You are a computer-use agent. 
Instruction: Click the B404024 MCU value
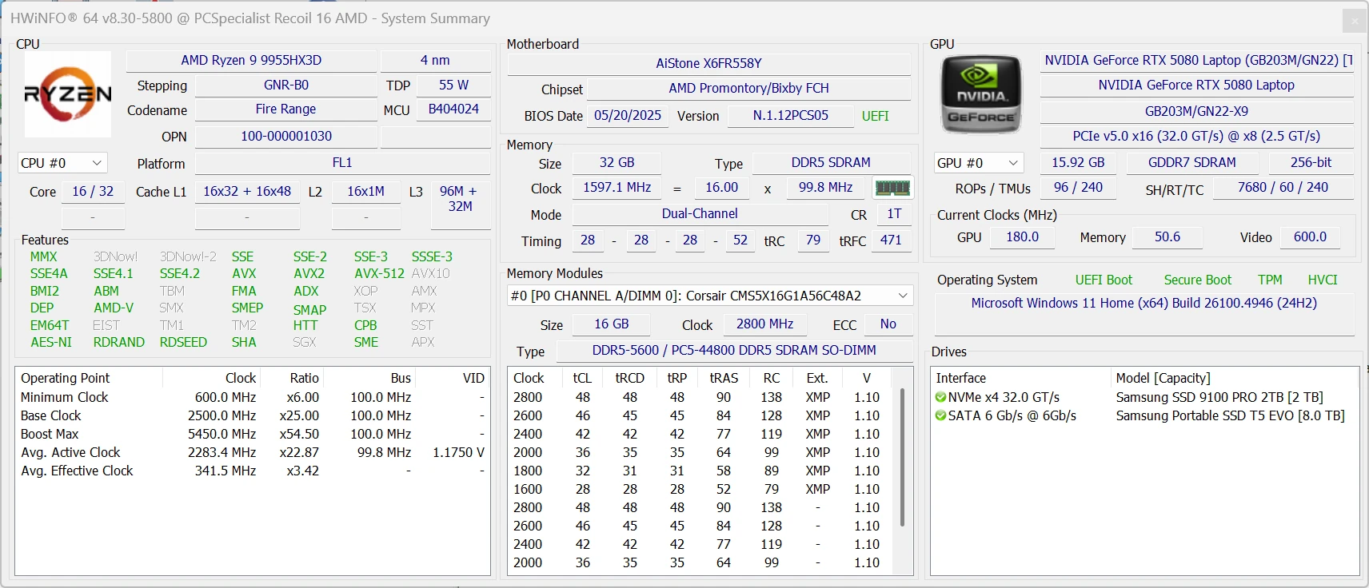click(x=453, y=109)
